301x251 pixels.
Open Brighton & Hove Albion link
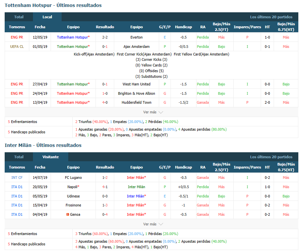tap(137, 93)
